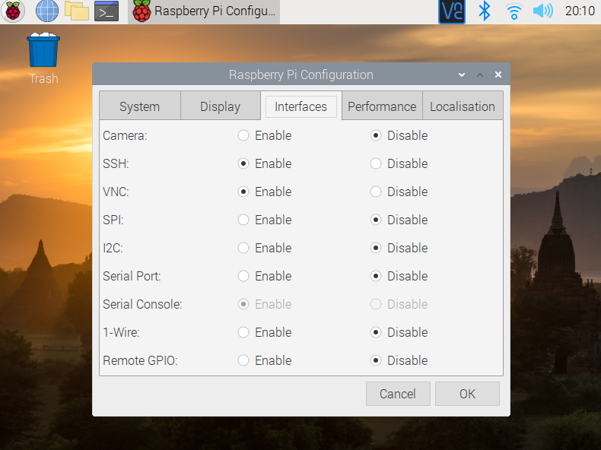Switch to the Display tab

[221, 106]
